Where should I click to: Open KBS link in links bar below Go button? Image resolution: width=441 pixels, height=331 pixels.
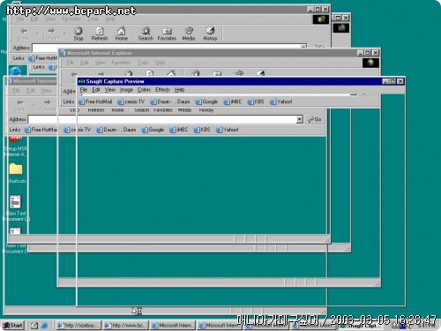pyautogui.click(x=202, y=130)
